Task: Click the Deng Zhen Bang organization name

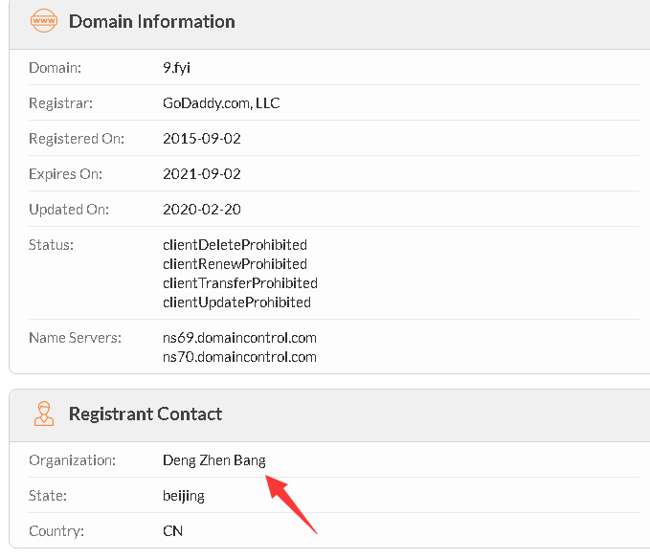Action: click(213, 460)
